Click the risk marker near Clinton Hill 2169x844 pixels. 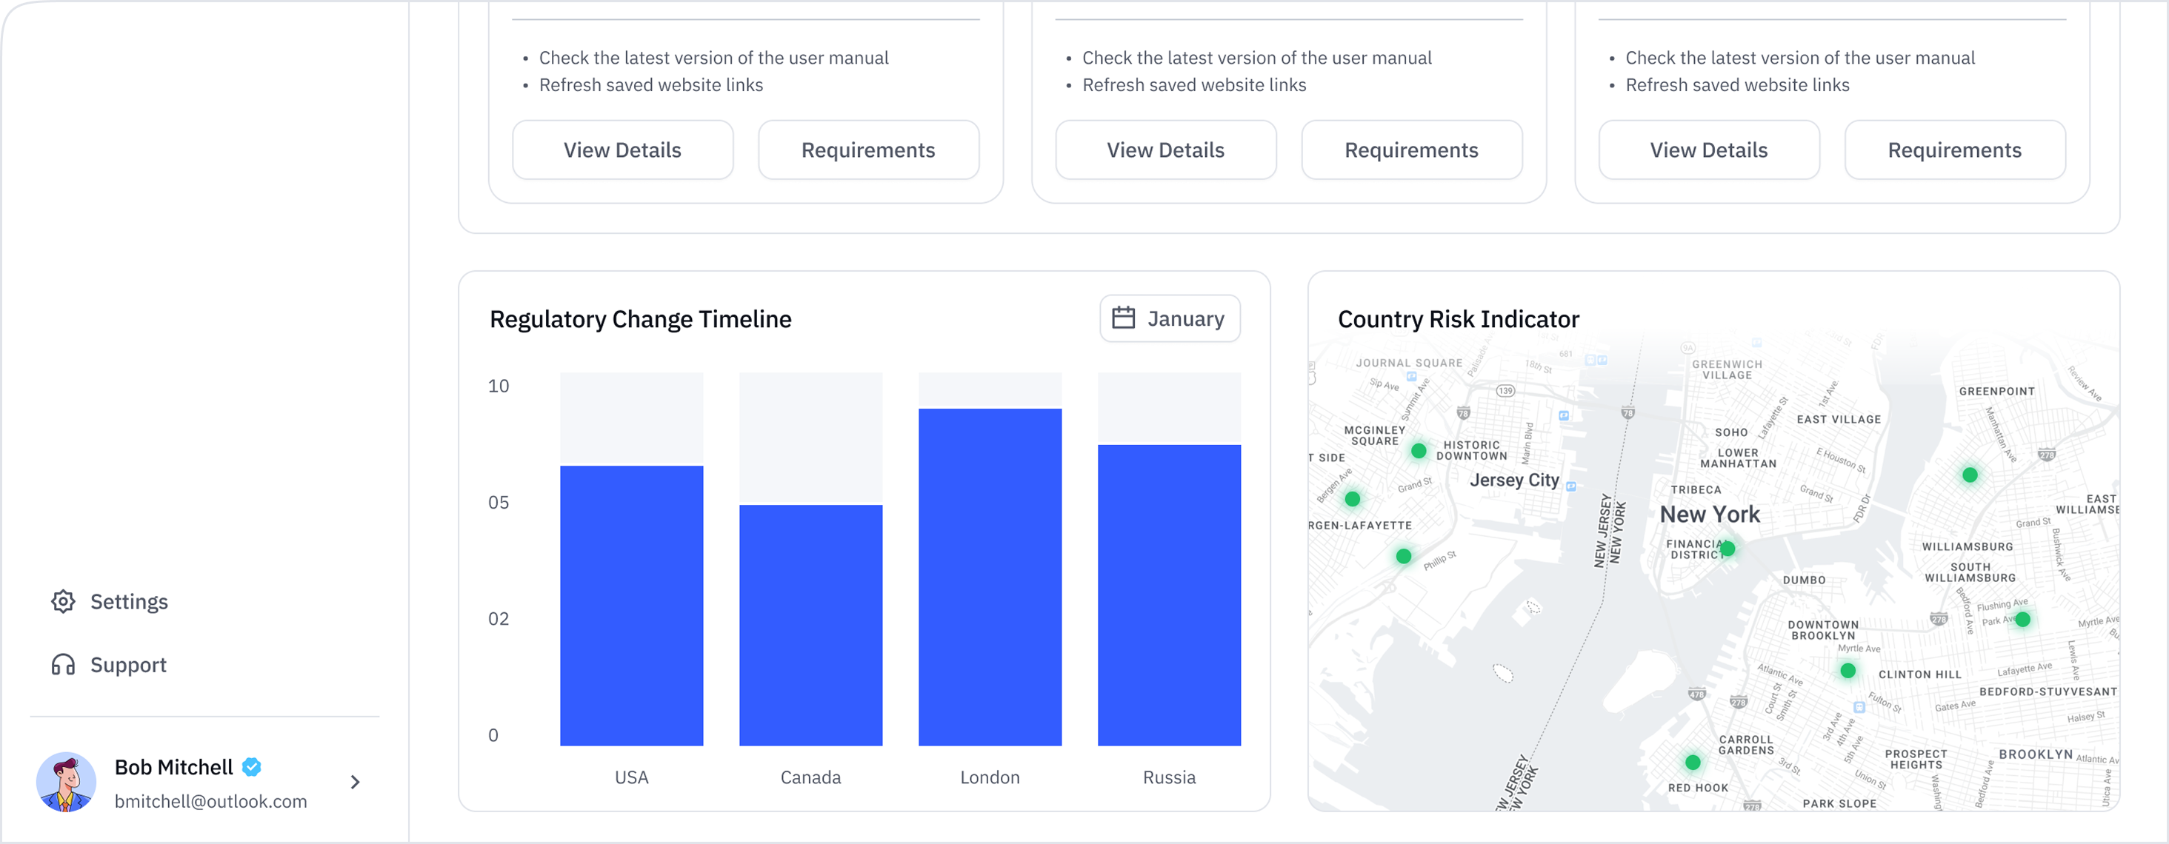tap(1847, 671)
